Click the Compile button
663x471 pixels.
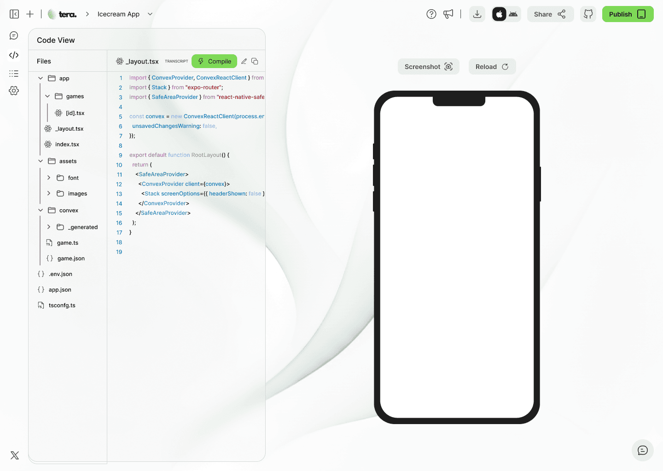tap(215, 61)
